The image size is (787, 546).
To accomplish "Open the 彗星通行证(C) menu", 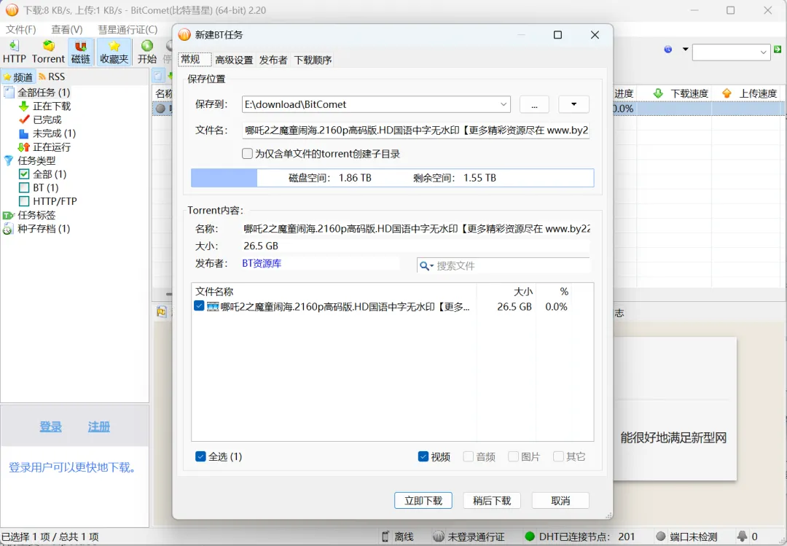I will tap(128, 30).
